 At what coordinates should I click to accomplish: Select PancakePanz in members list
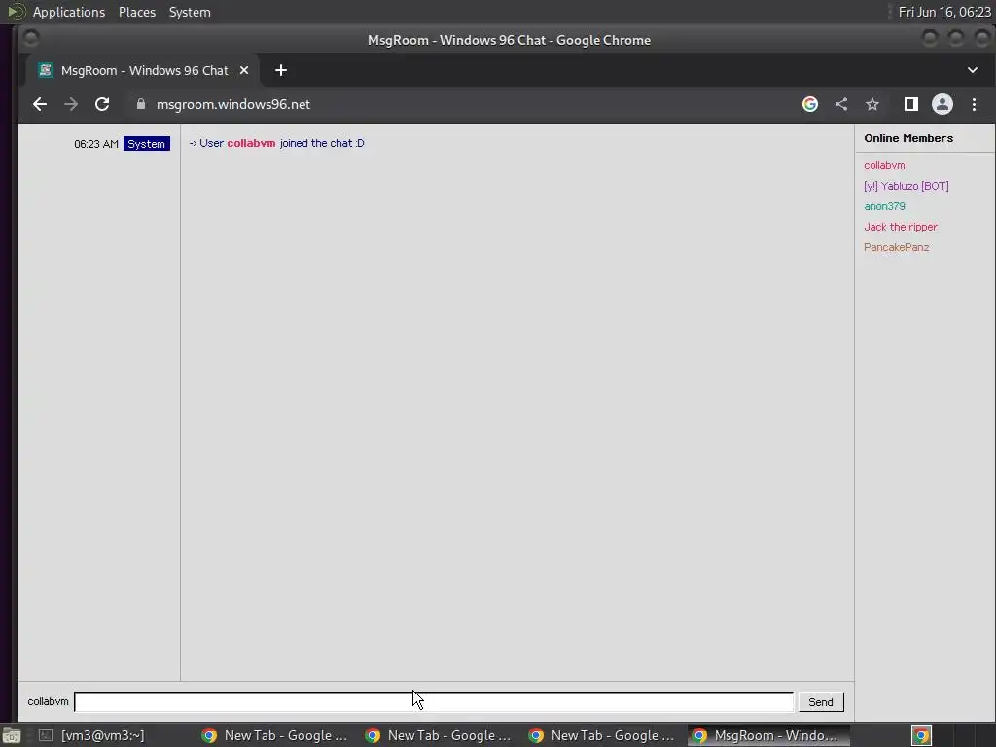click(896, 247)
